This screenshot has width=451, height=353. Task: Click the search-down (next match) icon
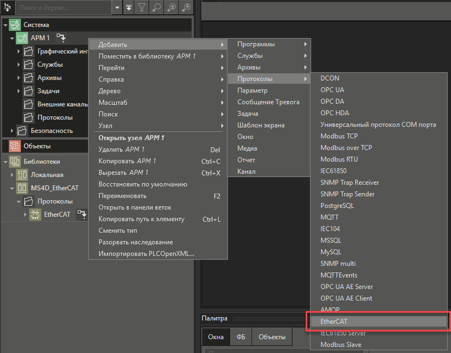(x=186, y=8)
